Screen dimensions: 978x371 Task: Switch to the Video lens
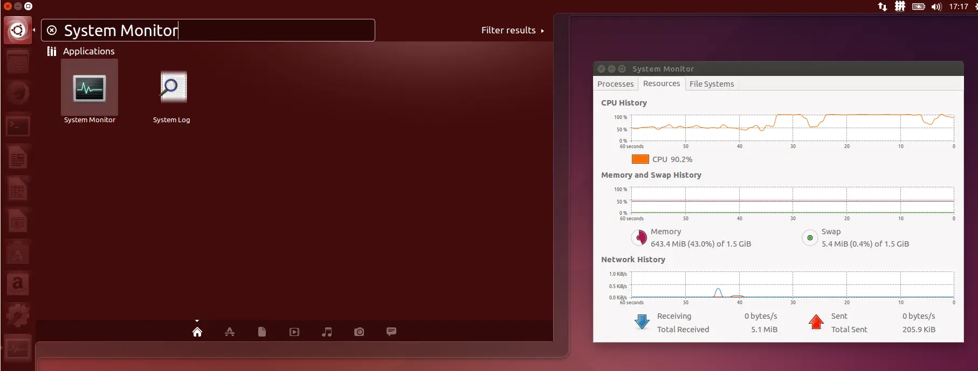point(294,332)
